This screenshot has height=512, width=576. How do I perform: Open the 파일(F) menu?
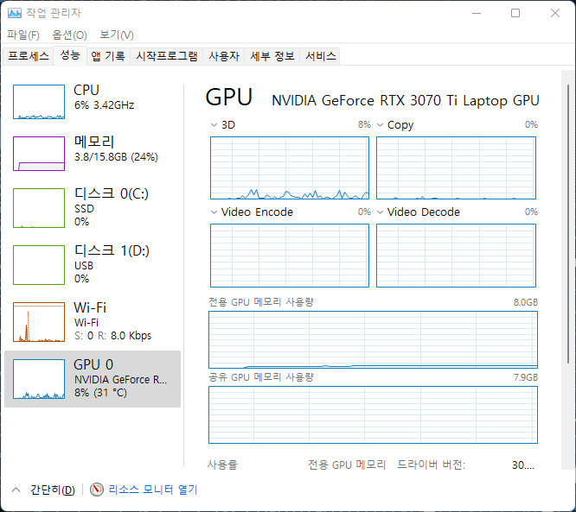pyautogui.click(x=23, y=35)
